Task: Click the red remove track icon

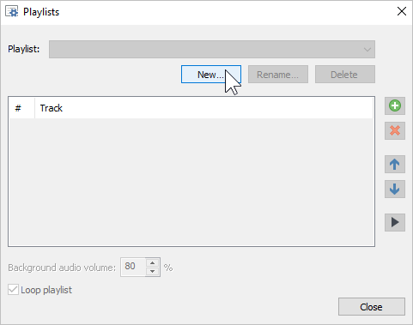Action: point(395,130)
